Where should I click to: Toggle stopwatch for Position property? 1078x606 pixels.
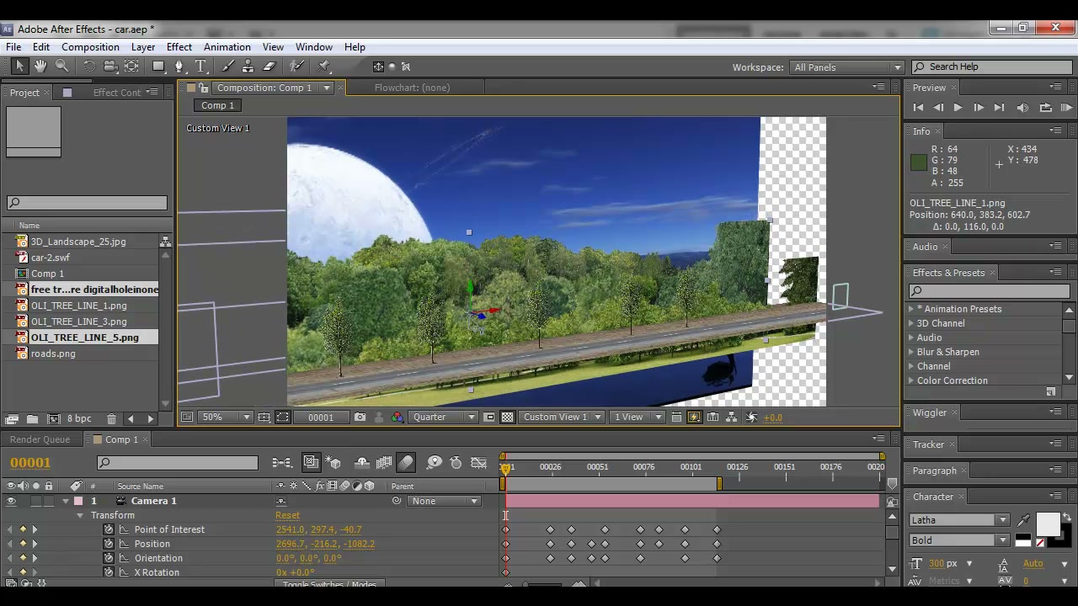pyautogui.click(x=109, y=544)
